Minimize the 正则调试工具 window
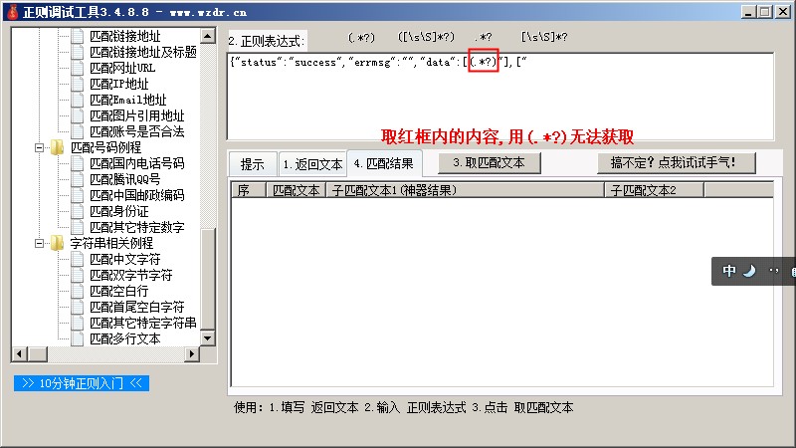The image size is (796, 448). pos(747,12)
